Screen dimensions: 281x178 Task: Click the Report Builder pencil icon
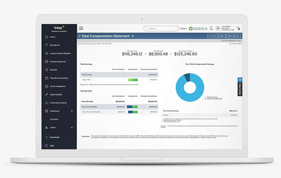46,95
